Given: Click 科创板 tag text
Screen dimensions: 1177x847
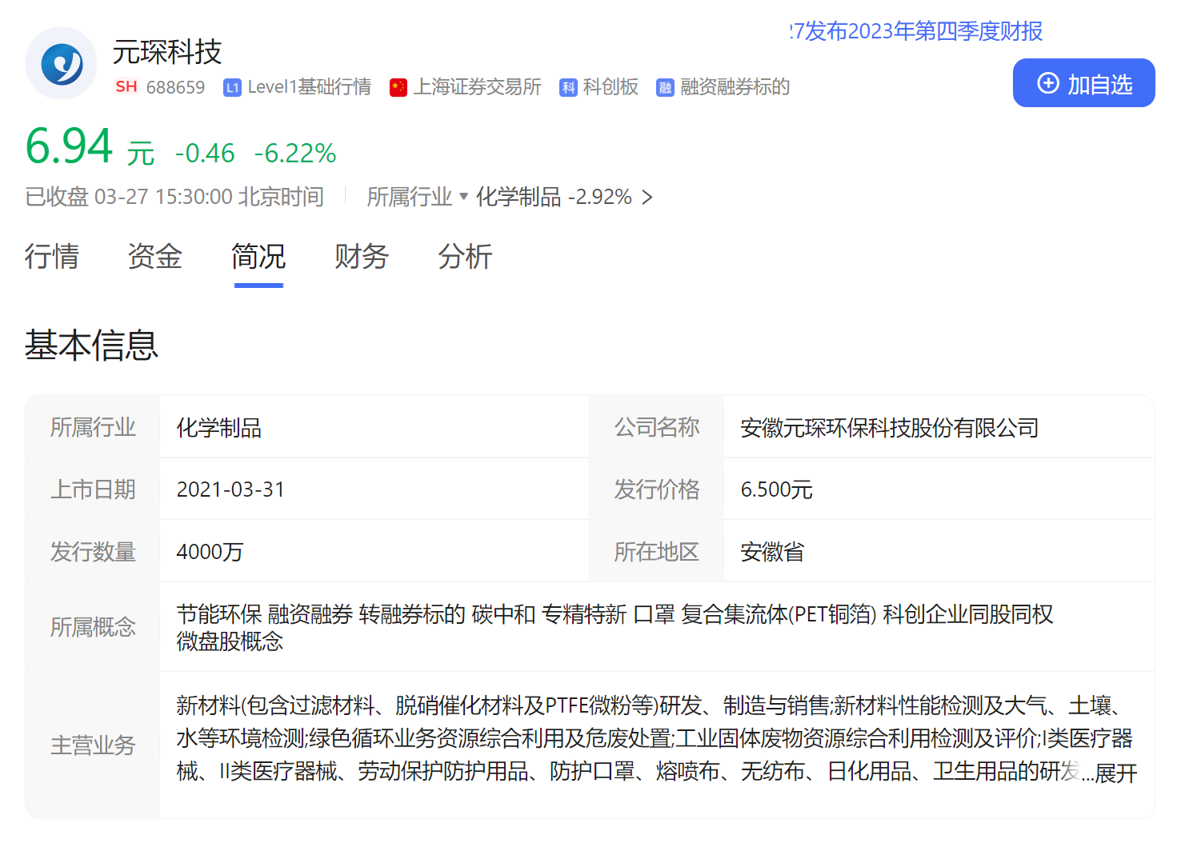Looking at the screenshot, I should pyautogui.click(x=611, y=87).
